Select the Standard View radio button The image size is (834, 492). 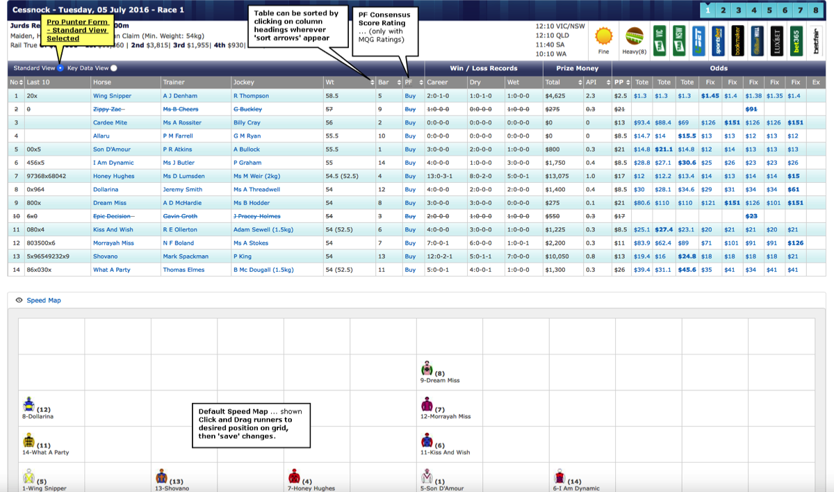coord(60,68)
